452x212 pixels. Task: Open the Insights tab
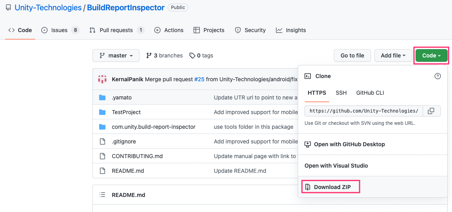coord(291,30)
